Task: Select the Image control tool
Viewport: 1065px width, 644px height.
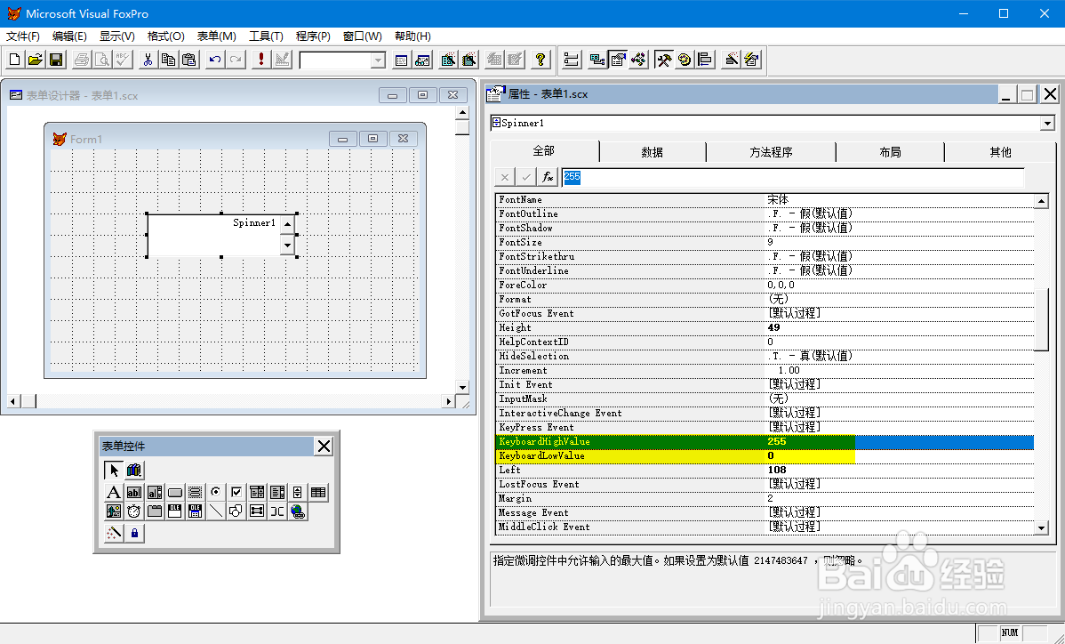Action: click(x=114, y=511)
